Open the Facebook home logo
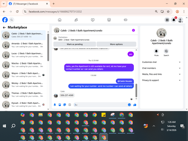188x141 pixels. [x=5, y=20]
